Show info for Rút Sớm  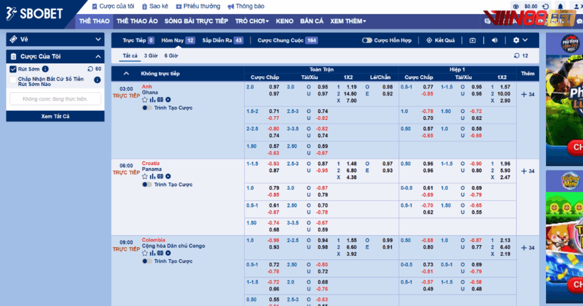[46, 69]
